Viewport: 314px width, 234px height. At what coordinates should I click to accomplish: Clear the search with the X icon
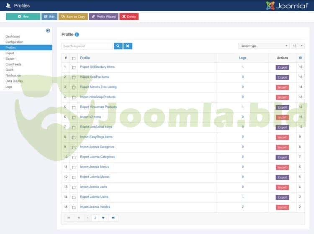[x=128, y=46]
